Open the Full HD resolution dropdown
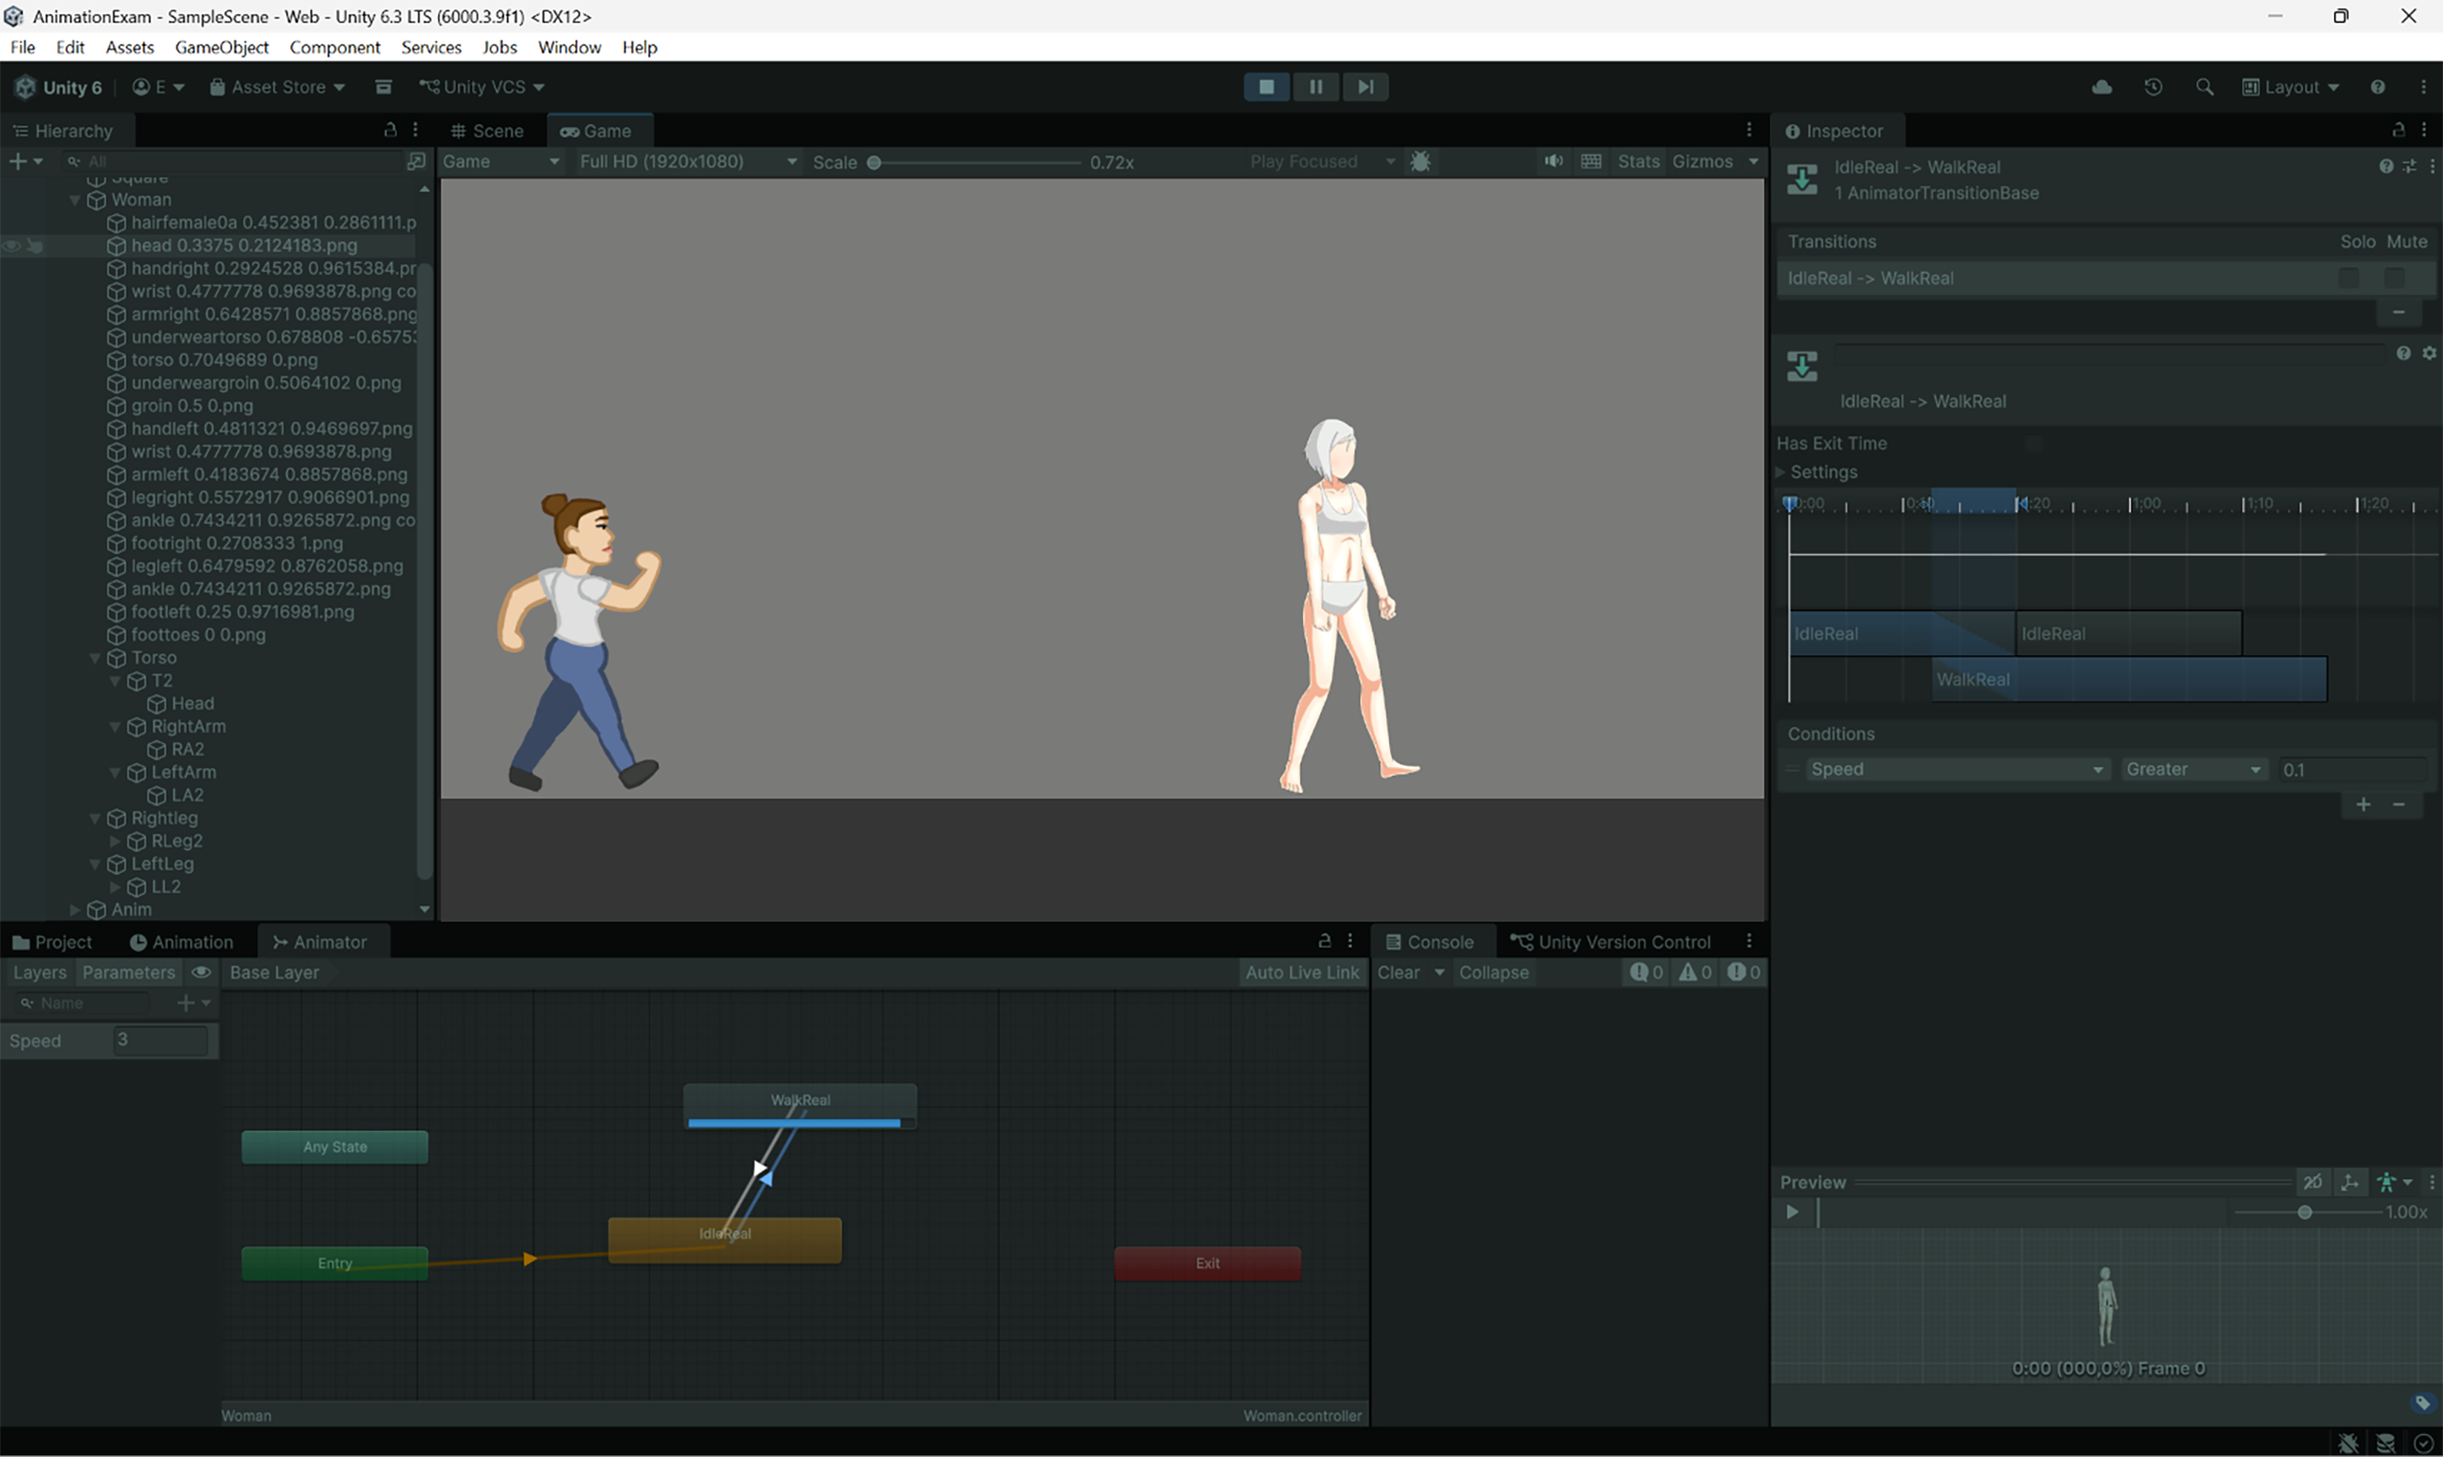Viewport: 2443px width, 1457px height. pos(687,161)
